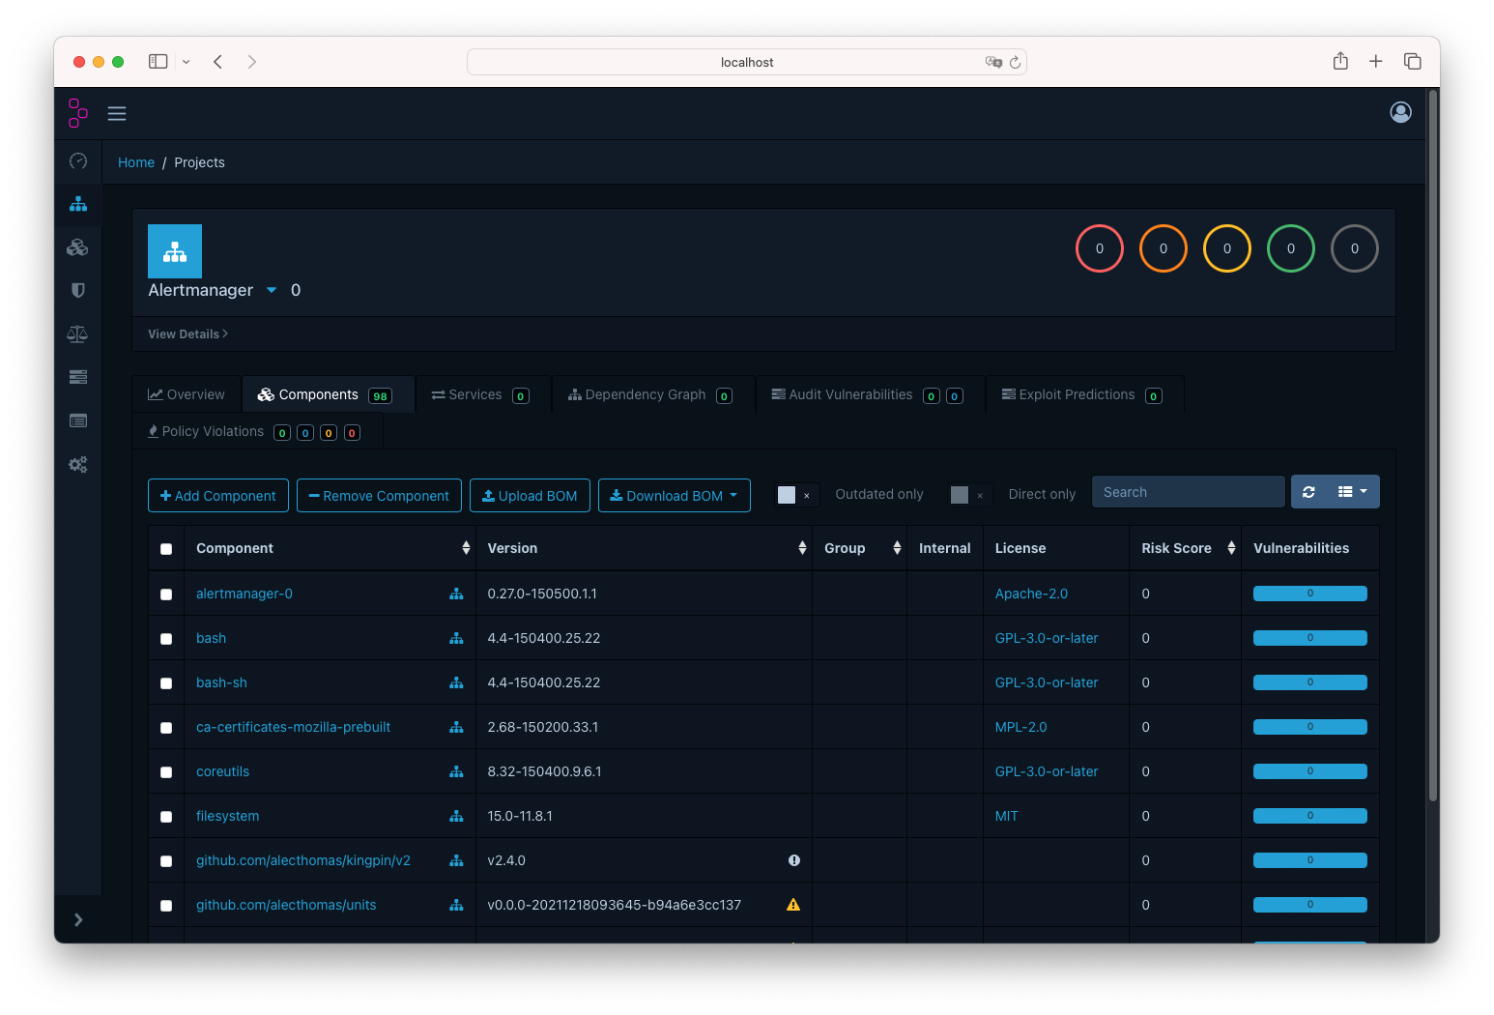Check the filesystem row checkbox
This screenshot has height=1015, width=1494.
tap(166, 817)
